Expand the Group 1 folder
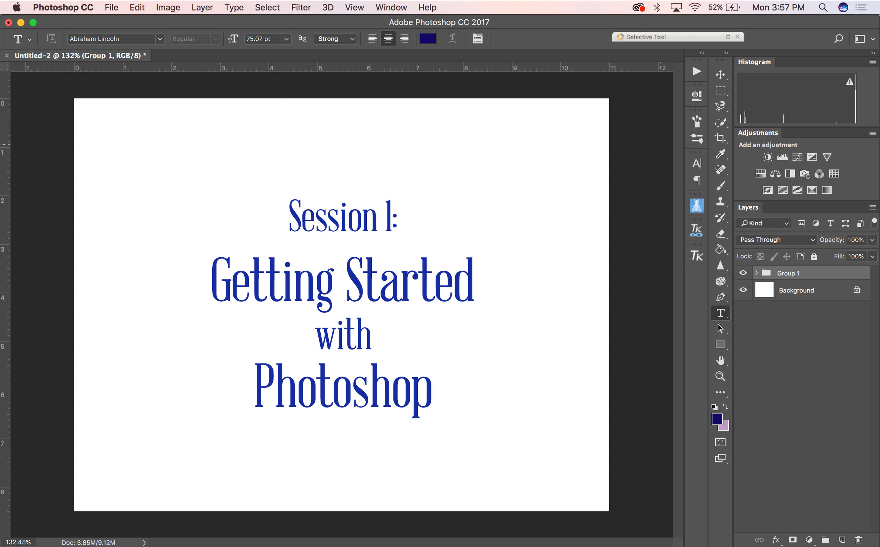880x547 pixels. [756, 272]
